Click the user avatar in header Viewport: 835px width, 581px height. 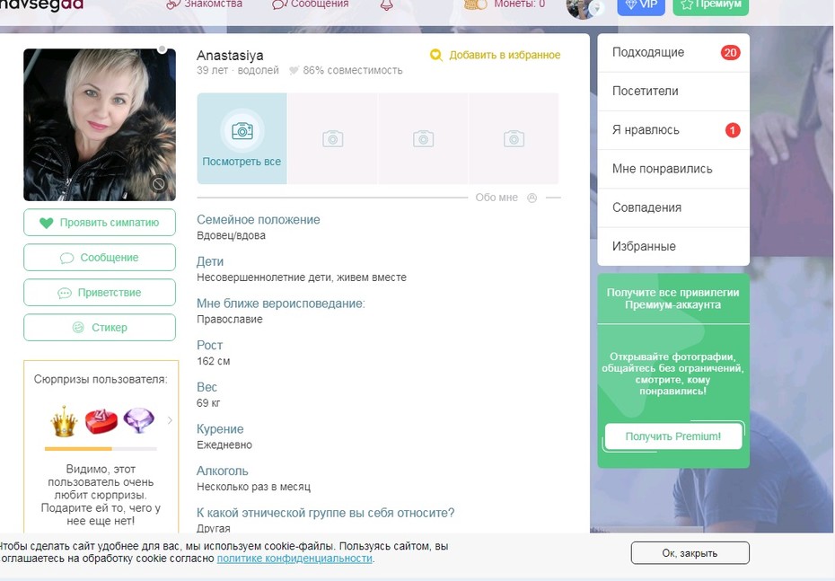coord(584,7)
